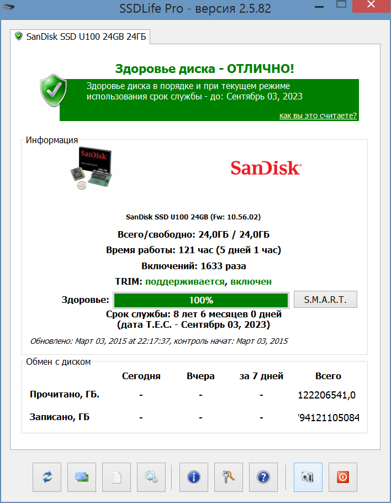Image resolution: width=391 pixels, height=503 pixels.
Task: Click the red power exit icon
Action: click(x=343, y=477)
